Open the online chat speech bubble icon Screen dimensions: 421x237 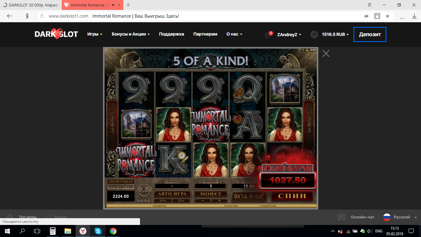341,217
